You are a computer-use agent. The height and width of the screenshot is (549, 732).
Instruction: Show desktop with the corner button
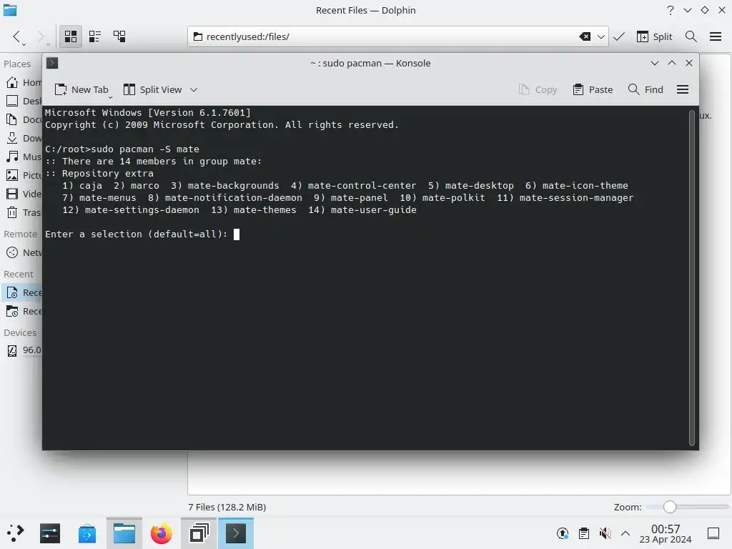713,533
